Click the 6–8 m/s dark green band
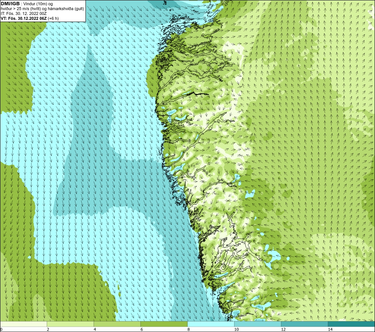Screen dimensions: 375x332 [x=164, y=324]
